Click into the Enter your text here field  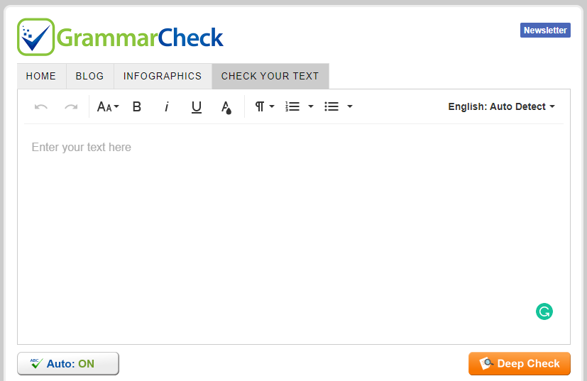pyautogui.click(x=294, y=234)
